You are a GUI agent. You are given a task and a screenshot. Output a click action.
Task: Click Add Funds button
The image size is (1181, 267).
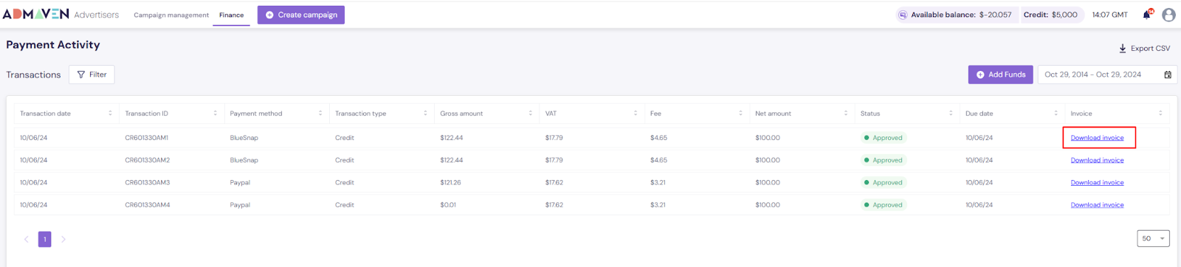click(x=1001, y=74)
